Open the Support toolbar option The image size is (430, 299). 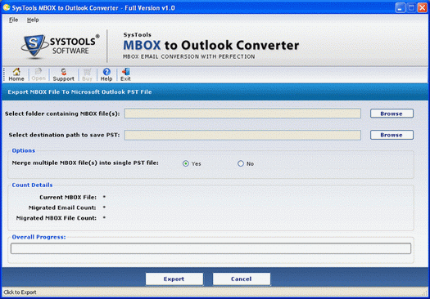[63, 74]
